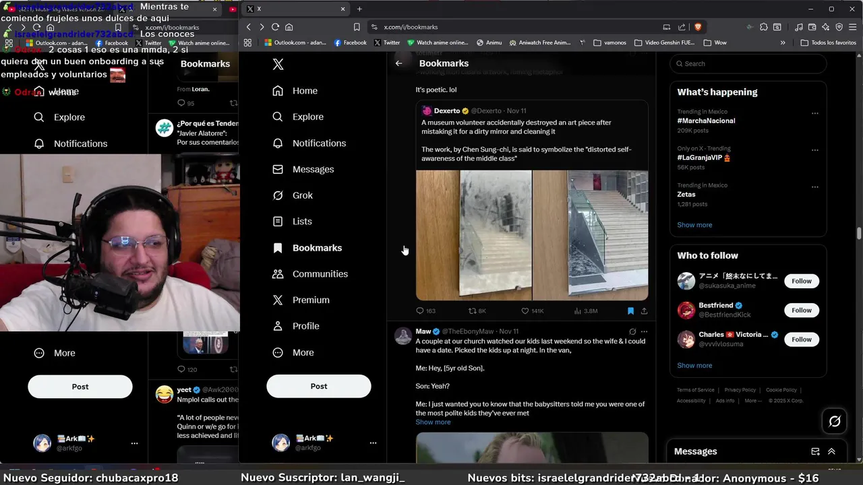
Task: Remove bookmark on the museum mirror post
Action: coord(630,311)
